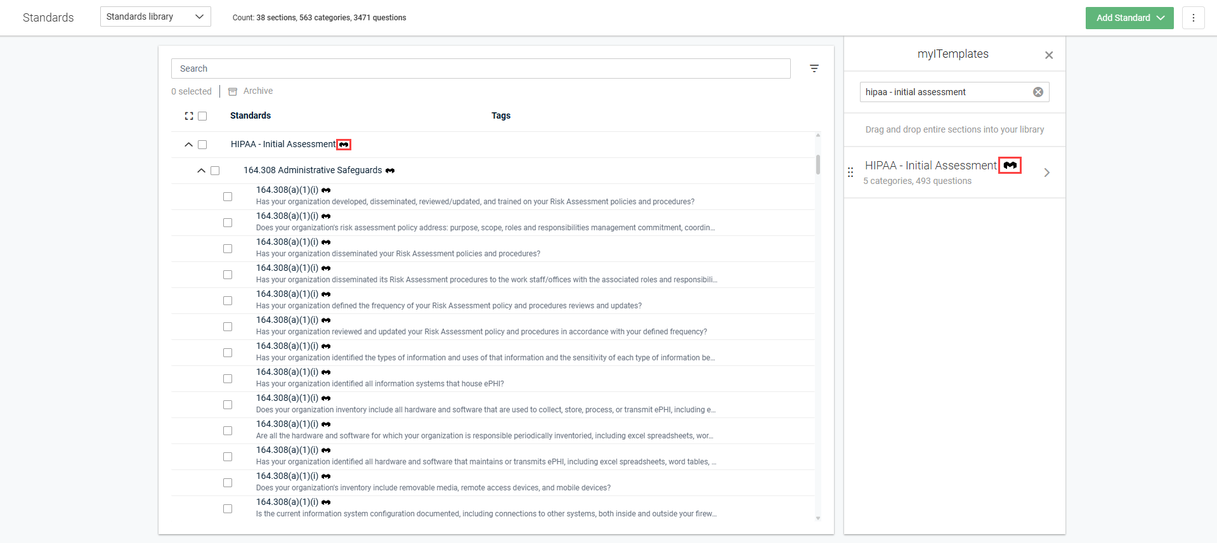This screenshot has width=1217, height=543.
Task: Open the three-dot more options menu
Action: (1193, 18)
